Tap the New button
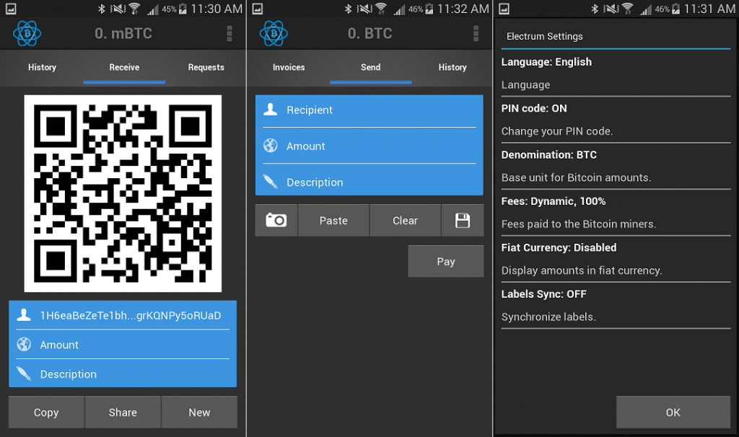Screen dimensions: 739x437 (199, 412)
